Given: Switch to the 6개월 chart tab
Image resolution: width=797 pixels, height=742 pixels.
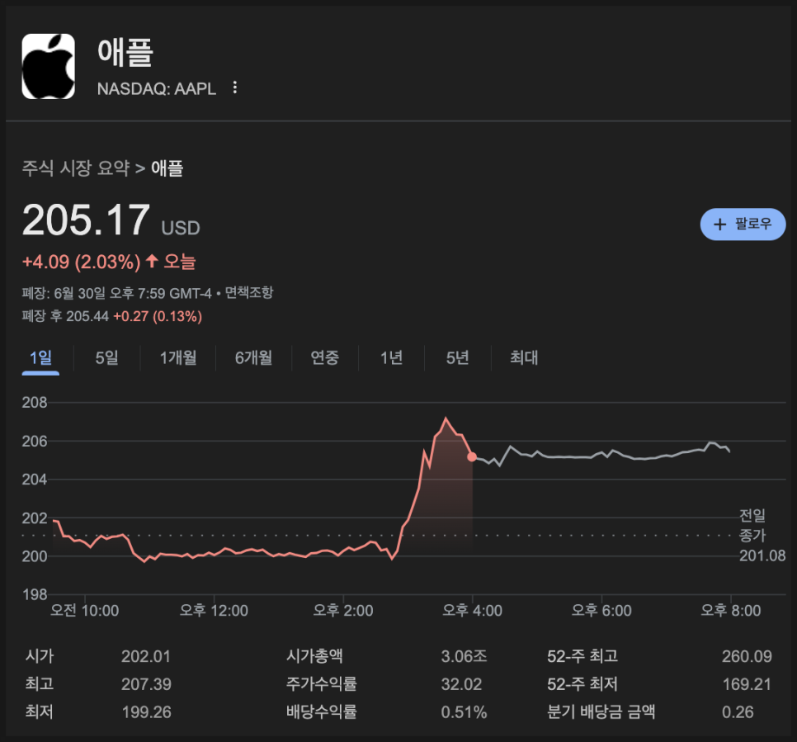Looking at the screenshot, I should click(253, 357).
